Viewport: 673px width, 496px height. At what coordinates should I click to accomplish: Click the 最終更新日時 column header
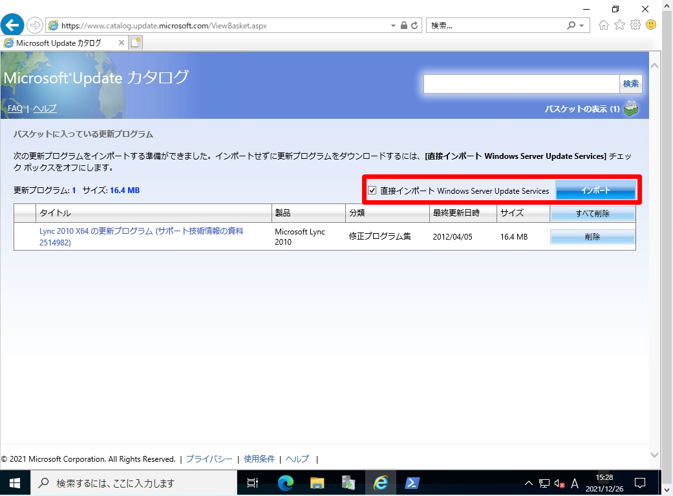[463, 213]
